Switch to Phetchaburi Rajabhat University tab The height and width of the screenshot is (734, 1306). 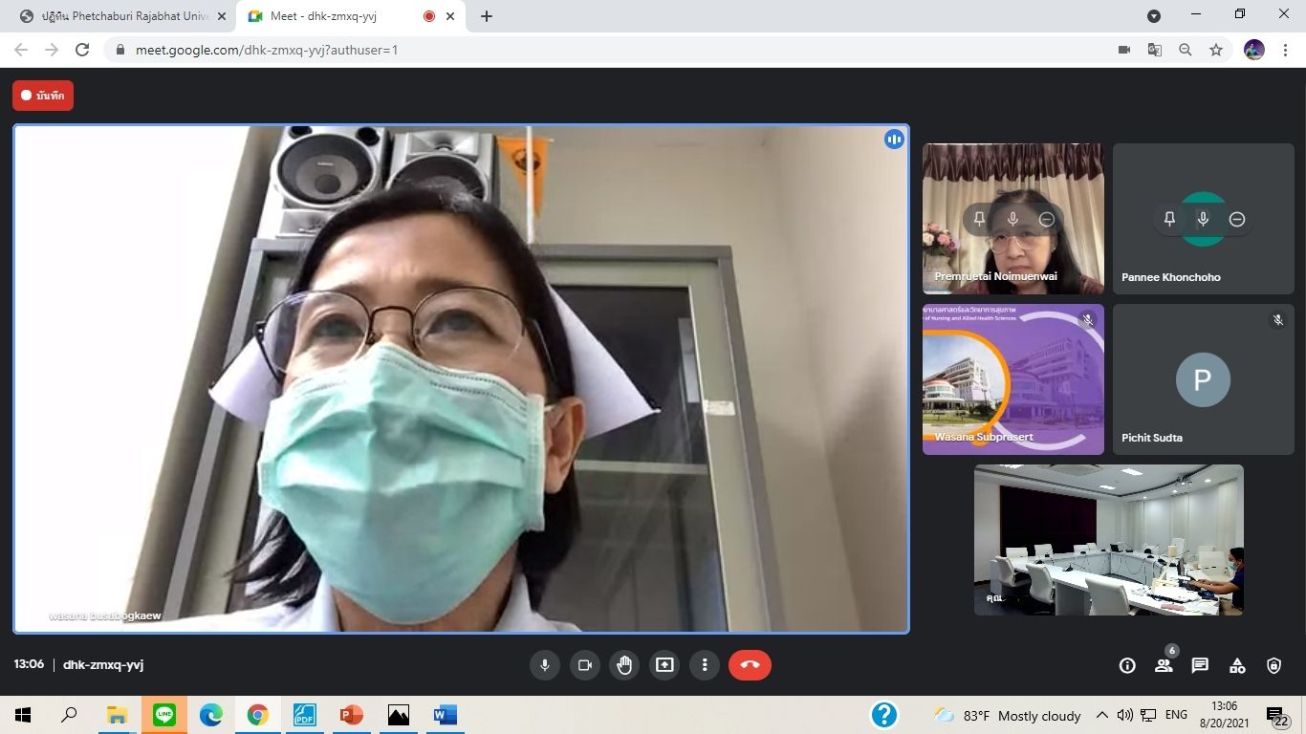pyautogui.click(x=124, y=16)
